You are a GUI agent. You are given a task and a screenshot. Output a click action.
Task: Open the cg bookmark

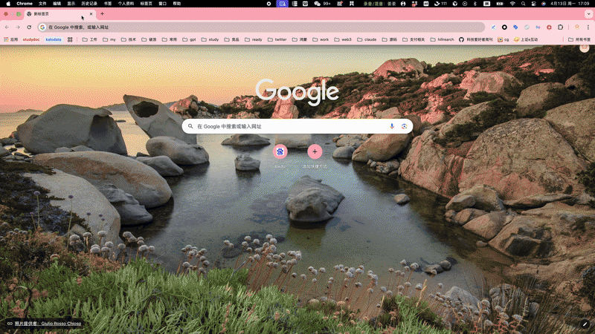[504, 39]
